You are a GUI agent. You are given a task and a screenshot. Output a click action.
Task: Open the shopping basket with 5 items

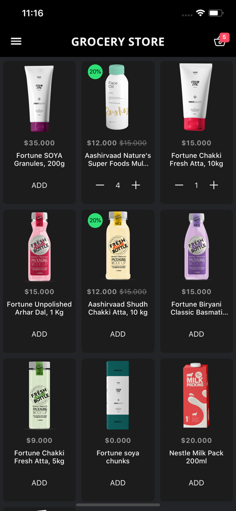[x=220, y=40]
